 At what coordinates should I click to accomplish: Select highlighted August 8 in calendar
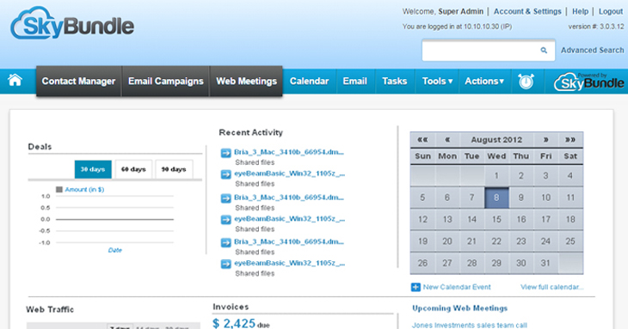pyautogui.click(x=496, y=198)
